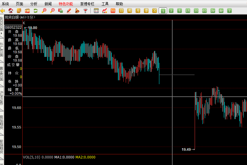Screen dimensions: 247x165
Task: Click the F10 info icon
Action: point(27,11)
